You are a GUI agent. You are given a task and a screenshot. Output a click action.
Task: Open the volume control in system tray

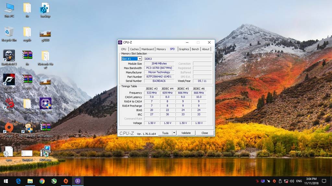click(x=292, y=181)
